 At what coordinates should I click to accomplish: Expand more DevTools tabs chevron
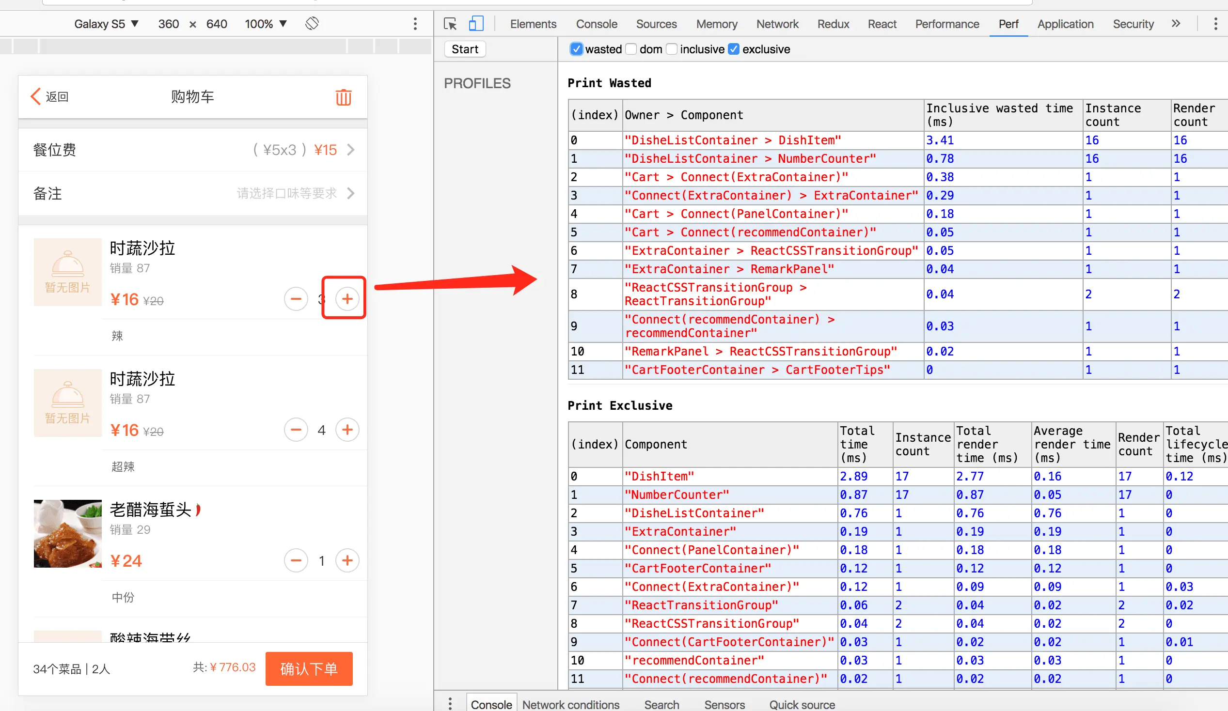point(1176,24)
